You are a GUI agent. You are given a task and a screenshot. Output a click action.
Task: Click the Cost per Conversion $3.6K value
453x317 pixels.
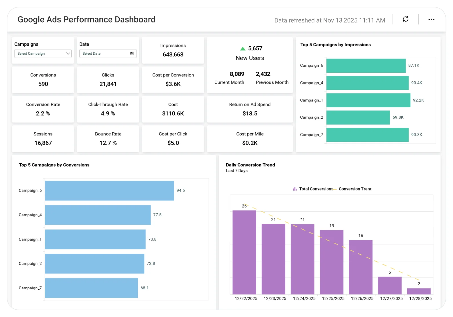[173, 84]
